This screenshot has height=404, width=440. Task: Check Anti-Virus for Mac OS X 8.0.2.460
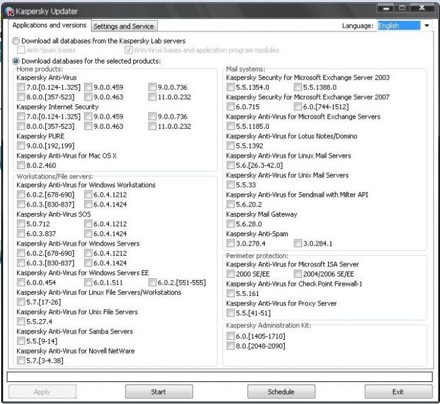click(x=21, y=165)
